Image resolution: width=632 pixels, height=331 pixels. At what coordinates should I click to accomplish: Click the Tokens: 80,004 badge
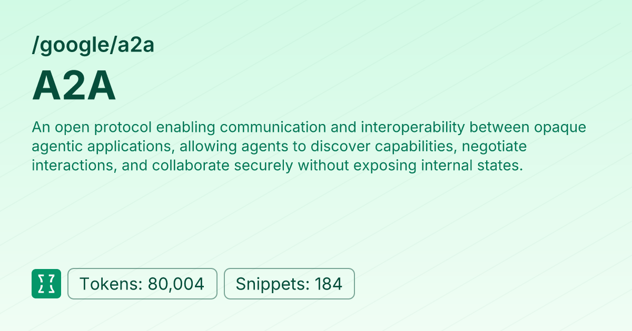pos(142,284)
